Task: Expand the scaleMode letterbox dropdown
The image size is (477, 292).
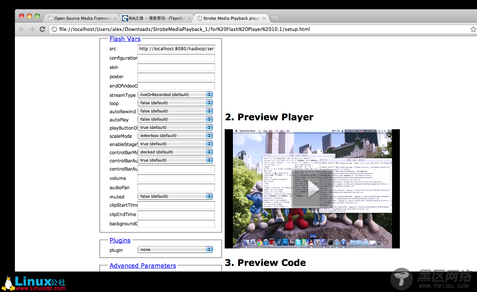Action: click(x=175, y=136)
